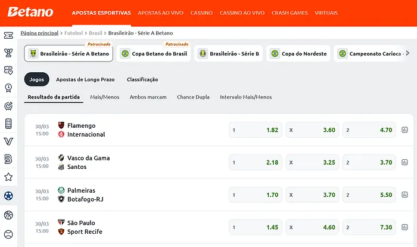The width and height of the screenshot is (417, 247).
Task: Bet on Internacional win at 4.70
Action: coord(369,129)
